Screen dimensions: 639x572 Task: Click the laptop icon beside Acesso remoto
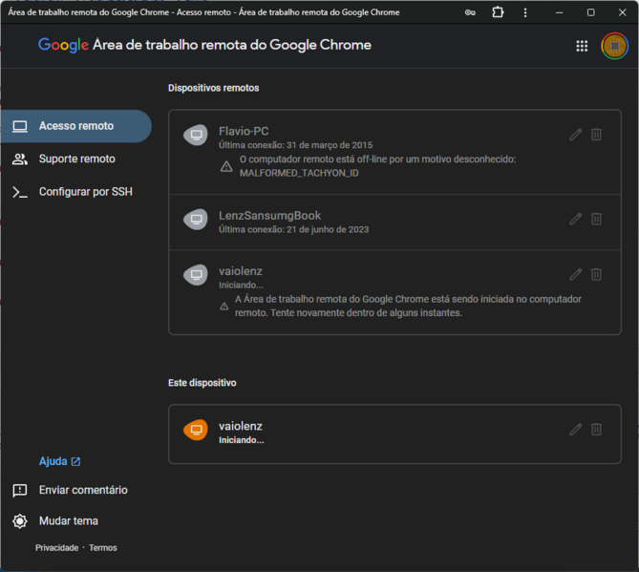click(x=19, y=126)
